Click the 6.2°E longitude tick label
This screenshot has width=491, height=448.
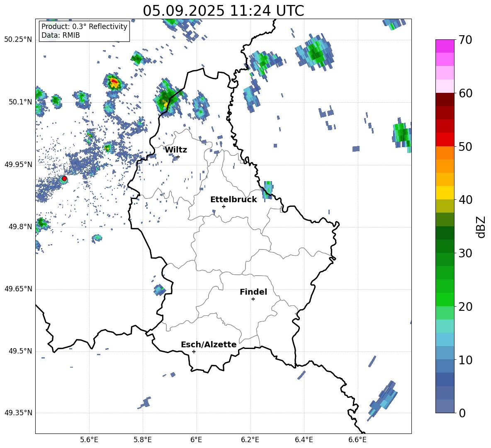tap(250, 440)
